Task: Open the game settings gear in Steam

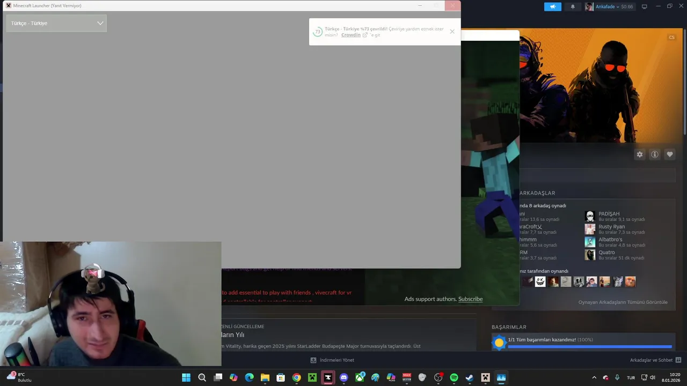Action: (x=639, y=154)
